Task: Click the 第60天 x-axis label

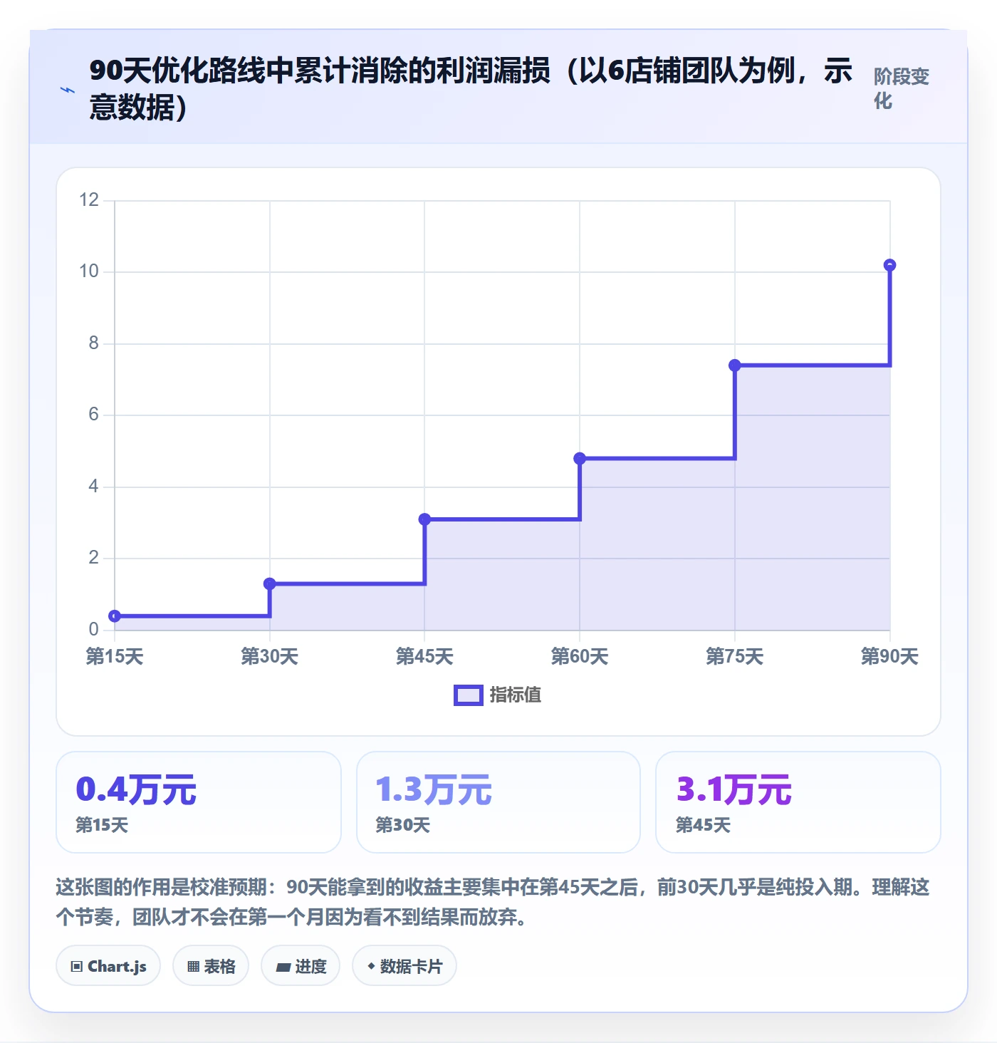Action: pos(580,656)
